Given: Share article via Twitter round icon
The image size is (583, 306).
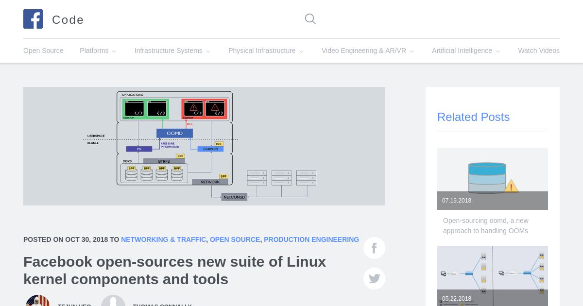Looking at the screenshot, I should (374, 278).
